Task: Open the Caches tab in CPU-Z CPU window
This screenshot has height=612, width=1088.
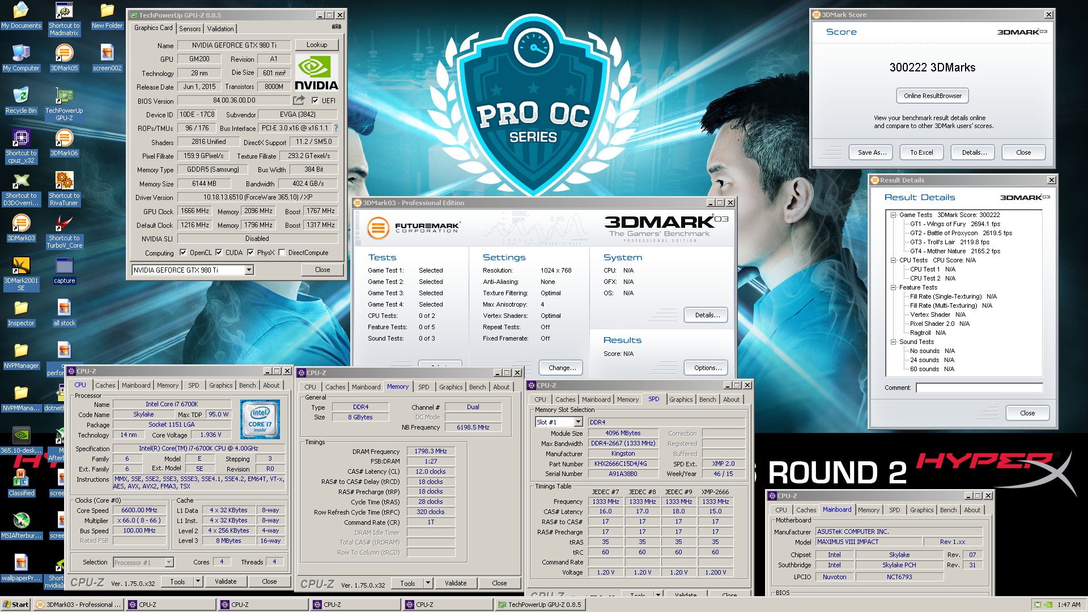Action: coord(105,385)
